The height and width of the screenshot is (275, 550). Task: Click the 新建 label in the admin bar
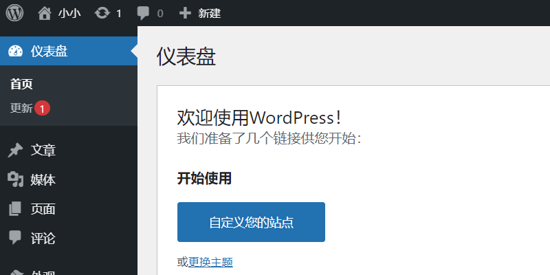tap(210, 13)
